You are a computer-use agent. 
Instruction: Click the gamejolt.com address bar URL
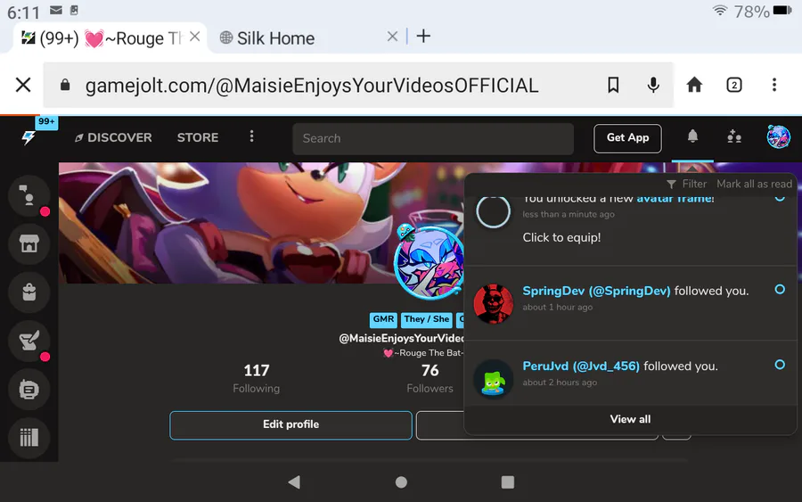pos(312,86)
